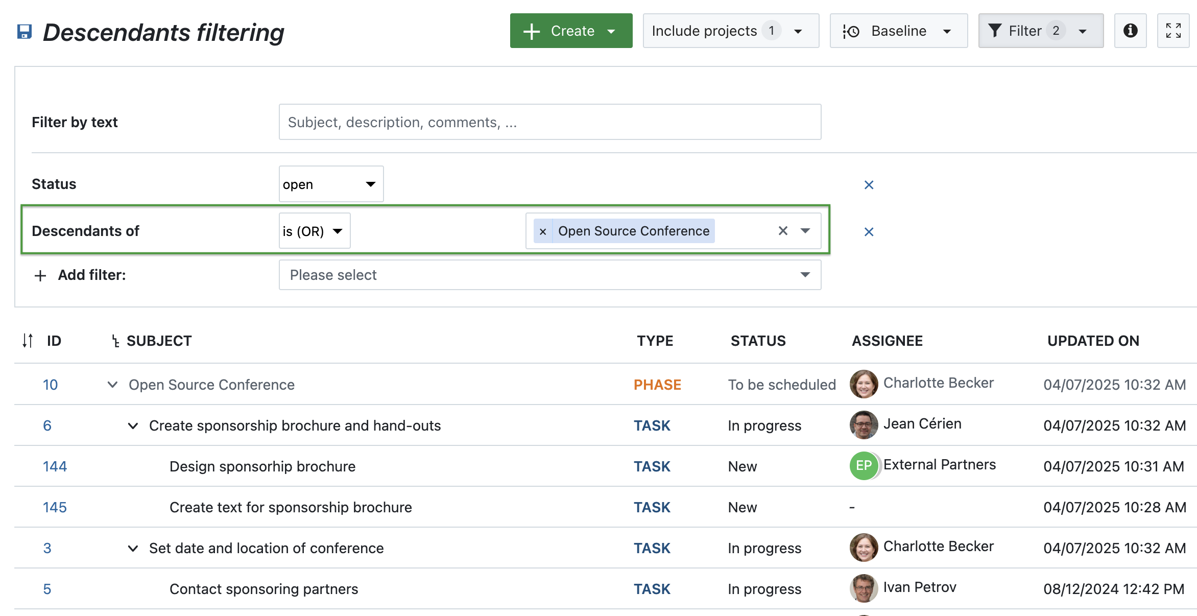Click External Partners EP avatar
Viewport: 1197px width, 616px height.
864,466
